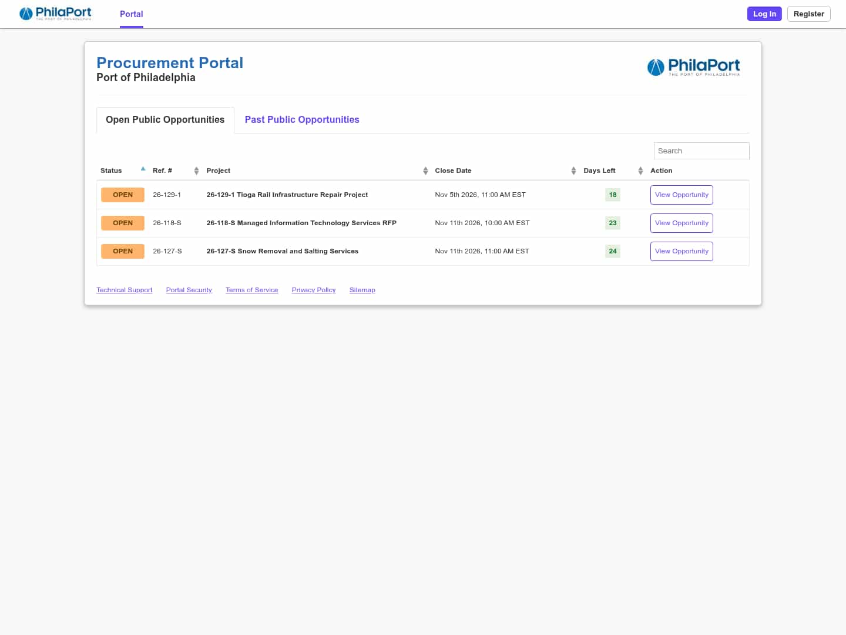View Opportunity for Managed IT Services RFP
The height and width of the screenshot is (635, 846).
pyautogui.click(x=681, y=223)
